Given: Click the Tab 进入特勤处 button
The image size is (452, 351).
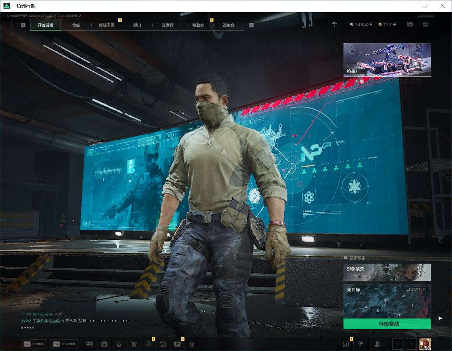Looking at the screenshot, I should point(64,344).
